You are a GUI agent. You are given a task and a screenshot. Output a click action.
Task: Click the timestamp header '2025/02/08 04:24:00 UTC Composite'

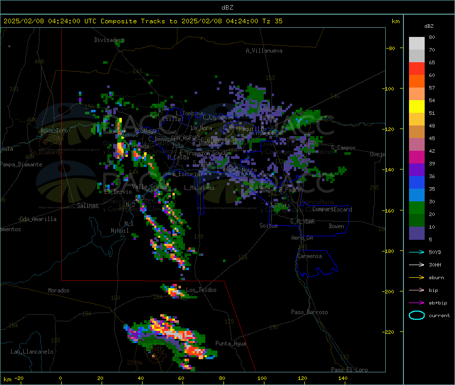[x=70, y=21]
